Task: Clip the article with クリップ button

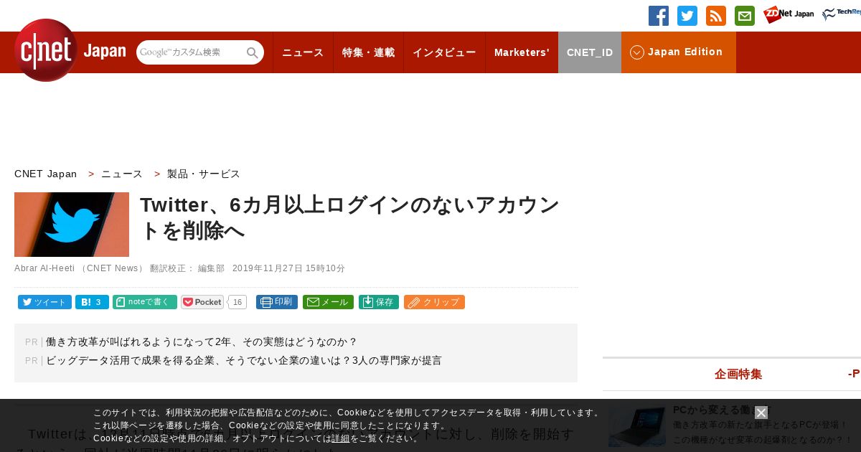Action: pyautogui.click(x=434, y=302)
